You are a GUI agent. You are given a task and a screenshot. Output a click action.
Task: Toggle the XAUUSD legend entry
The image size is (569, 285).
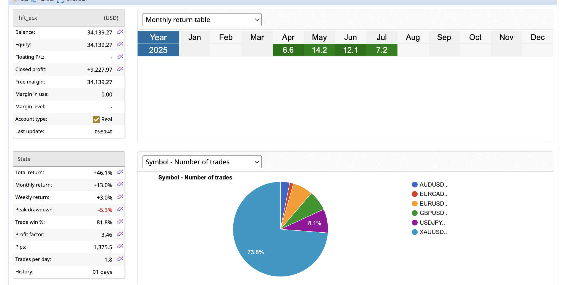[433, 232]
